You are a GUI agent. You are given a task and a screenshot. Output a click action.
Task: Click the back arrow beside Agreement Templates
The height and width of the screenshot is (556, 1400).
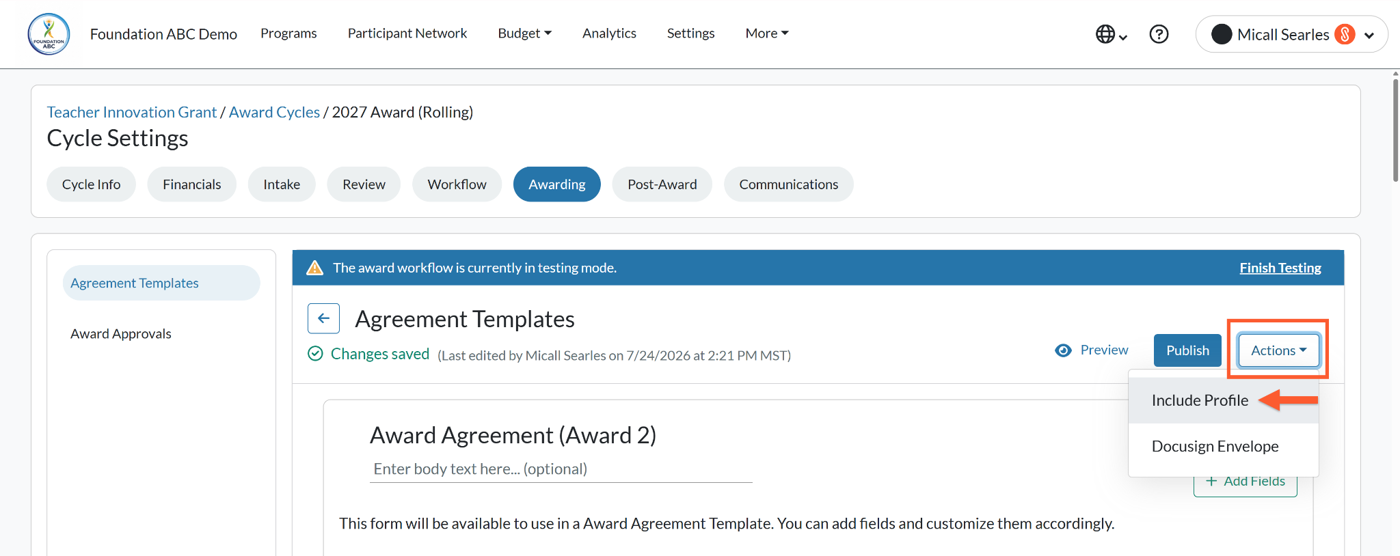(323, 318)
